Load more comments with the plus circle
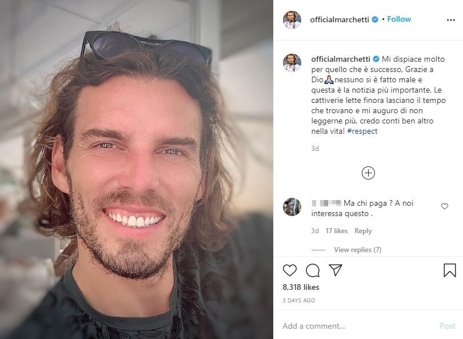 368,173
